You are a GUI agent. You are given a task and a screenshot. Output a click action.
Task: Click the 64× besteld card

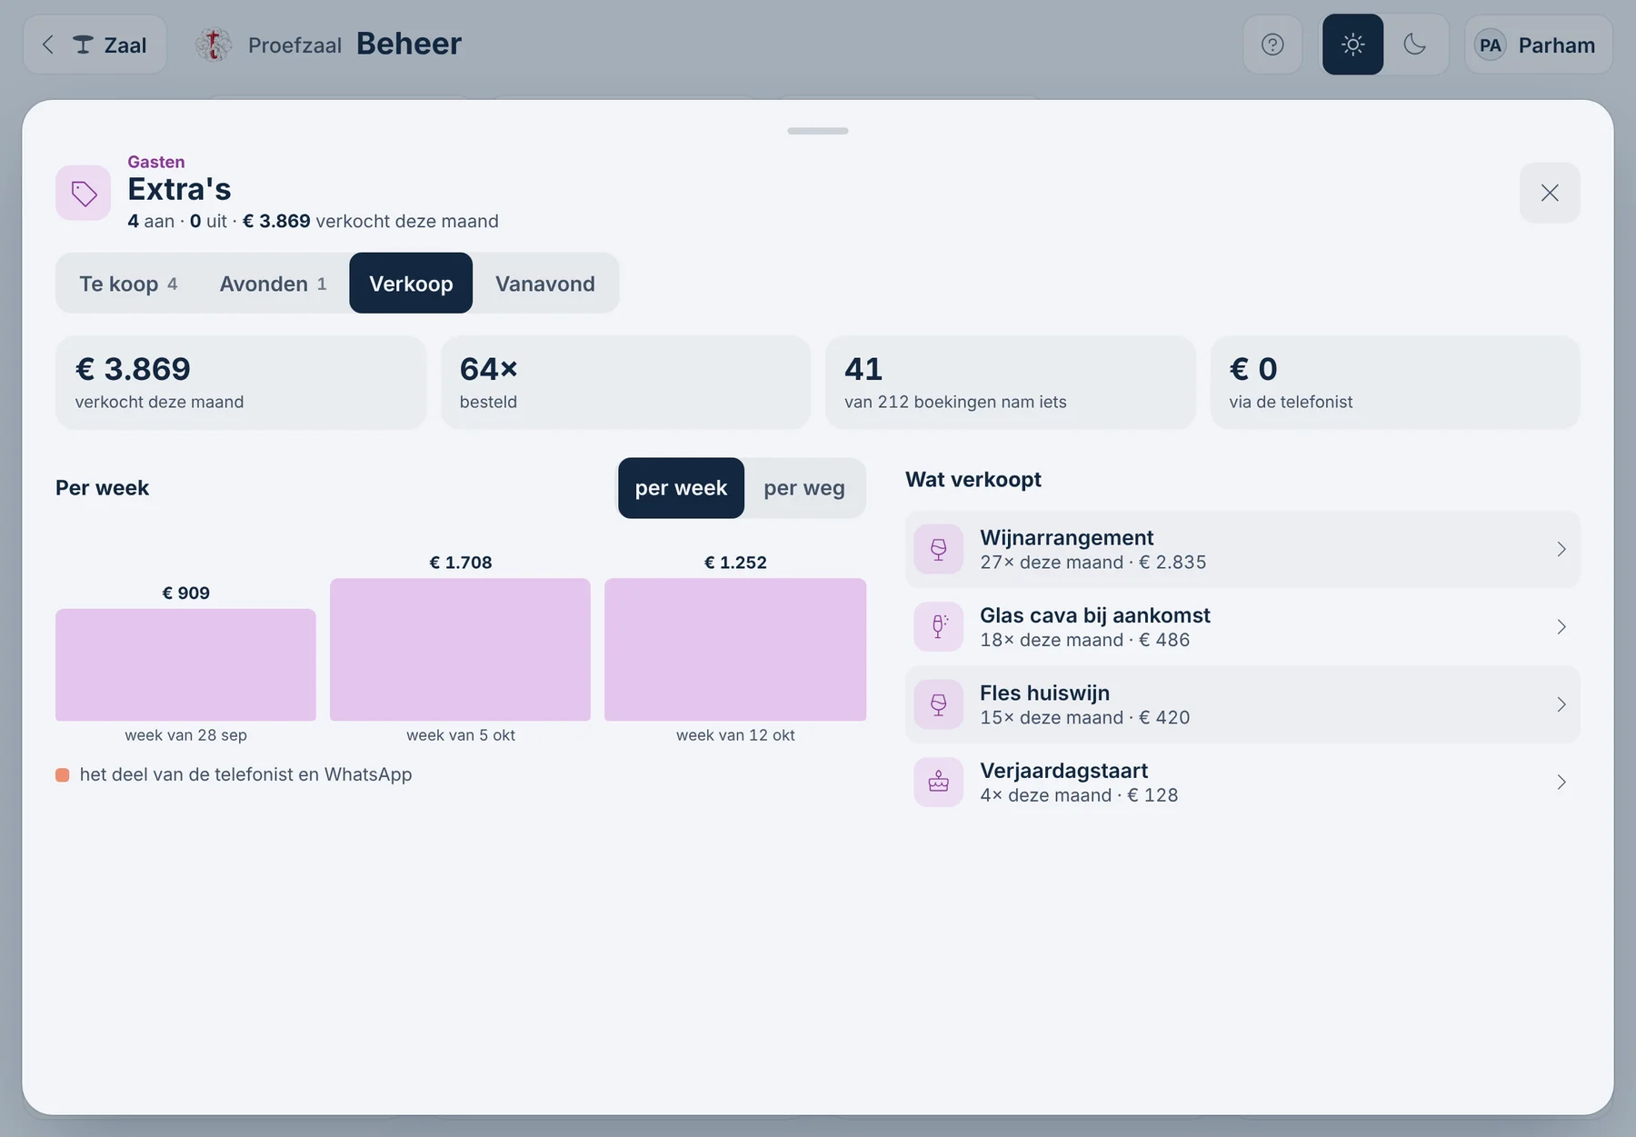point(625,383)
